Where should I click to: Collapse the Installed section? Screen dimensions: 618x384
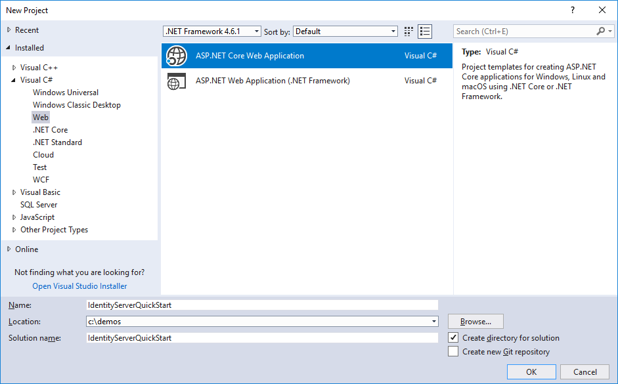(x=9, y=48)
